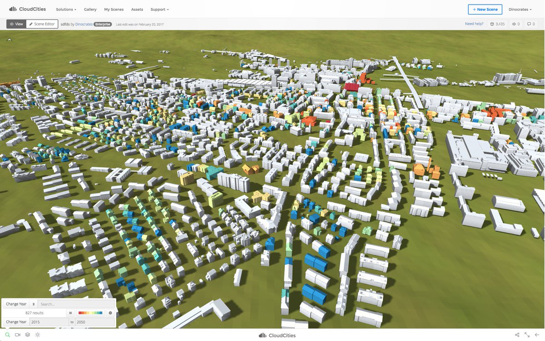The width and height of the screenshot is (545, 341).
Task: Toggle the search magnifier tool in the bottom toolbar
Action: pos(8,335)
